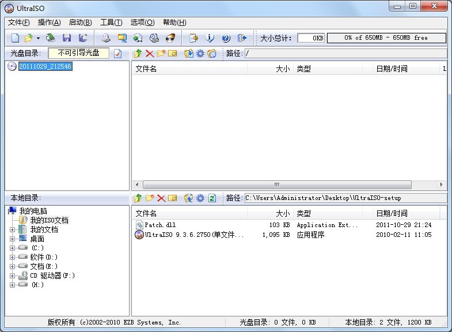
Task: Click the Save floppy-disk icon
Action: pyautogui.click(x=67, y=38)
